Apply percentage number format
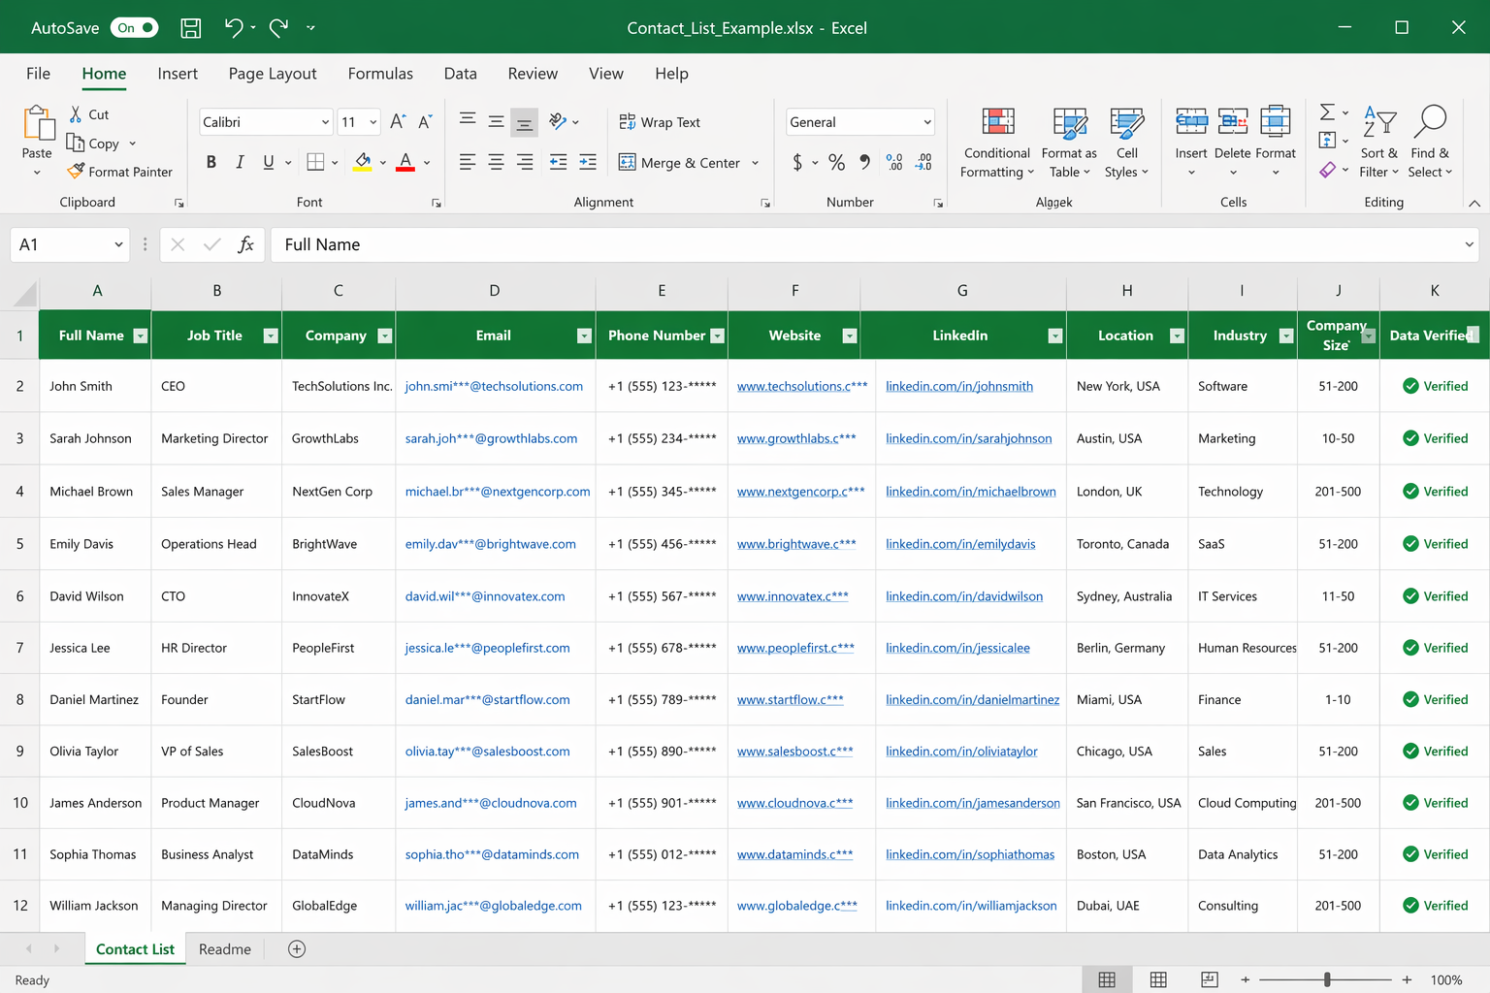The image size is (1490, 993). pos(836,162)
